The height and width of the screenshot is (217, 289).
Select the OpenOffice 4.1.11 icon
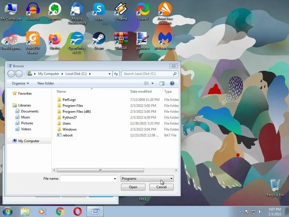pyautogui.click(x=77, y=43)
